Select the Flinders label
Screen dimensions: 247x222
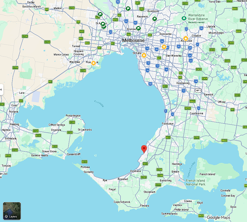pos(145,206)
